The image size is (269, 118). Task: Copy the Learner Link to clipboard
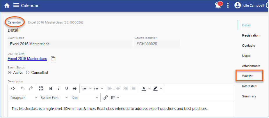(x=53, y=59)
